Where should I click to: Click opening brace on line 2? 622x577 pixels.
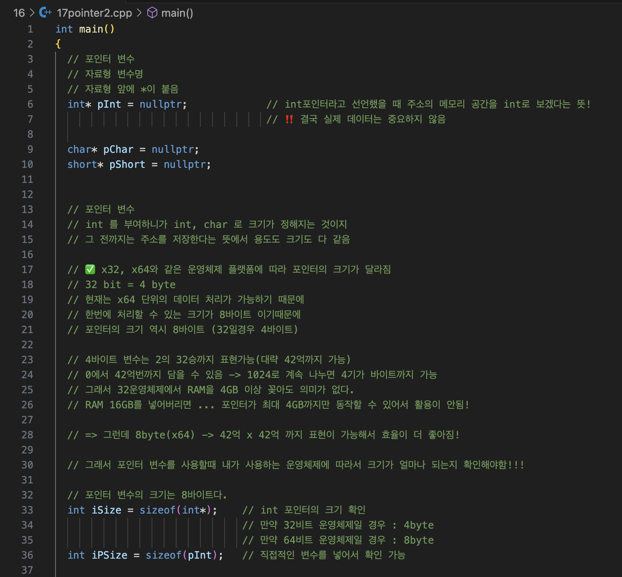pyautogui.click(x=58, y=44)
